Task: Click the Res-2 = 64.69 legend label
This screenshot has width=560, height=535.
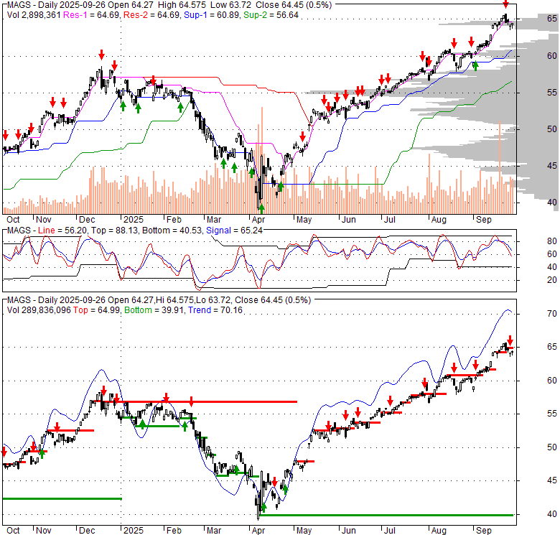Action: tap(151, 15)
